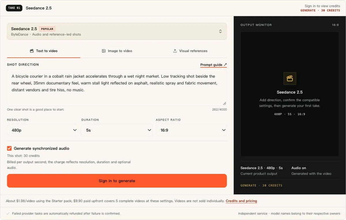The width and height of the screenshot is (346, 220).
Task: Click 'Current product output' caption
Action: (x=259, y=174)
